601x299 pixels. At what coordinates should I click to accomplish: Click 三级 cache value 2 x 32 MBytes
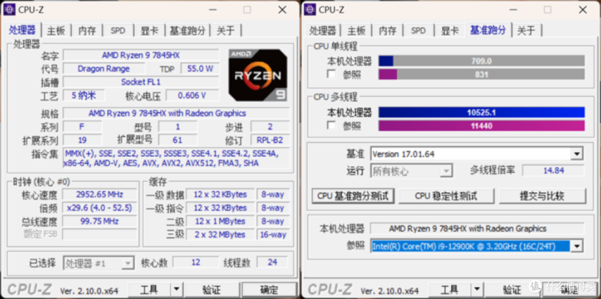click(220, 235)
